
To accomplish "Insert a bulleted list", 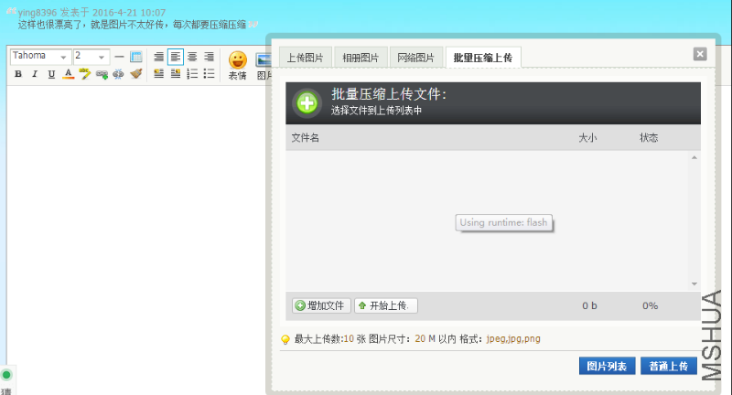I will click(210, 74).
